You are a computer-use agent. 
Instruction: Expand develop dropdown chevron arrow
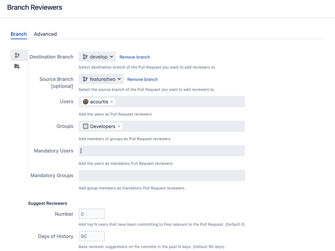[112, 57]
